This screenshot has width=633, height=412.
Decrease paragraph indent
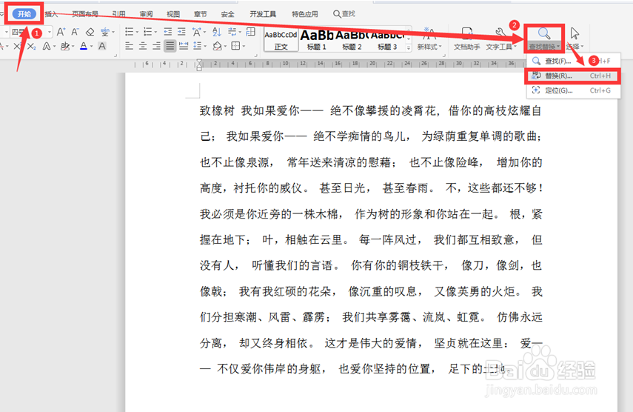click(x=168, y=32)
